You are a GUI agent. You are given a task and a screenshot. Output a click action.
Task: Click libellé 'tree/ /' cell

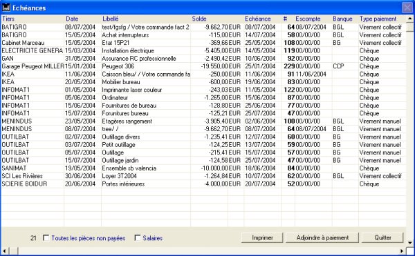(110, 129)
